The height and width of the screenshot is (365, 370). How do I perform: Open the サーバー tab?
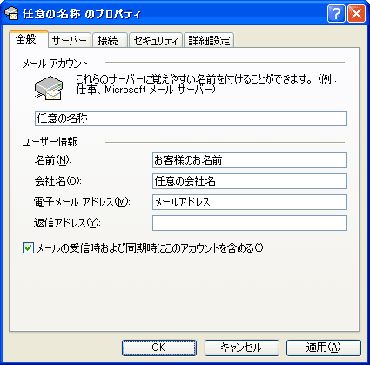[70, 40]
